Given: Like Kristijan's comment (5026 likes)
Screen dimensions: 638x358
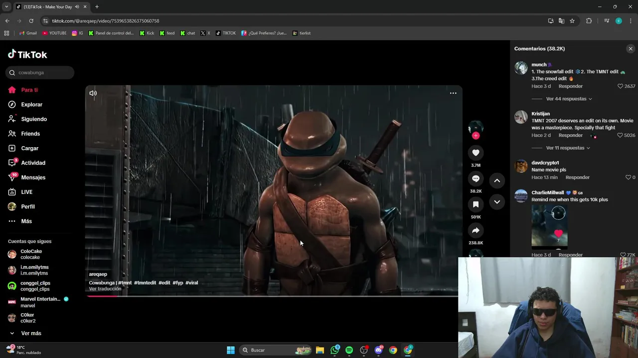Looking at the screenshot, I should [x=620, y=135].
